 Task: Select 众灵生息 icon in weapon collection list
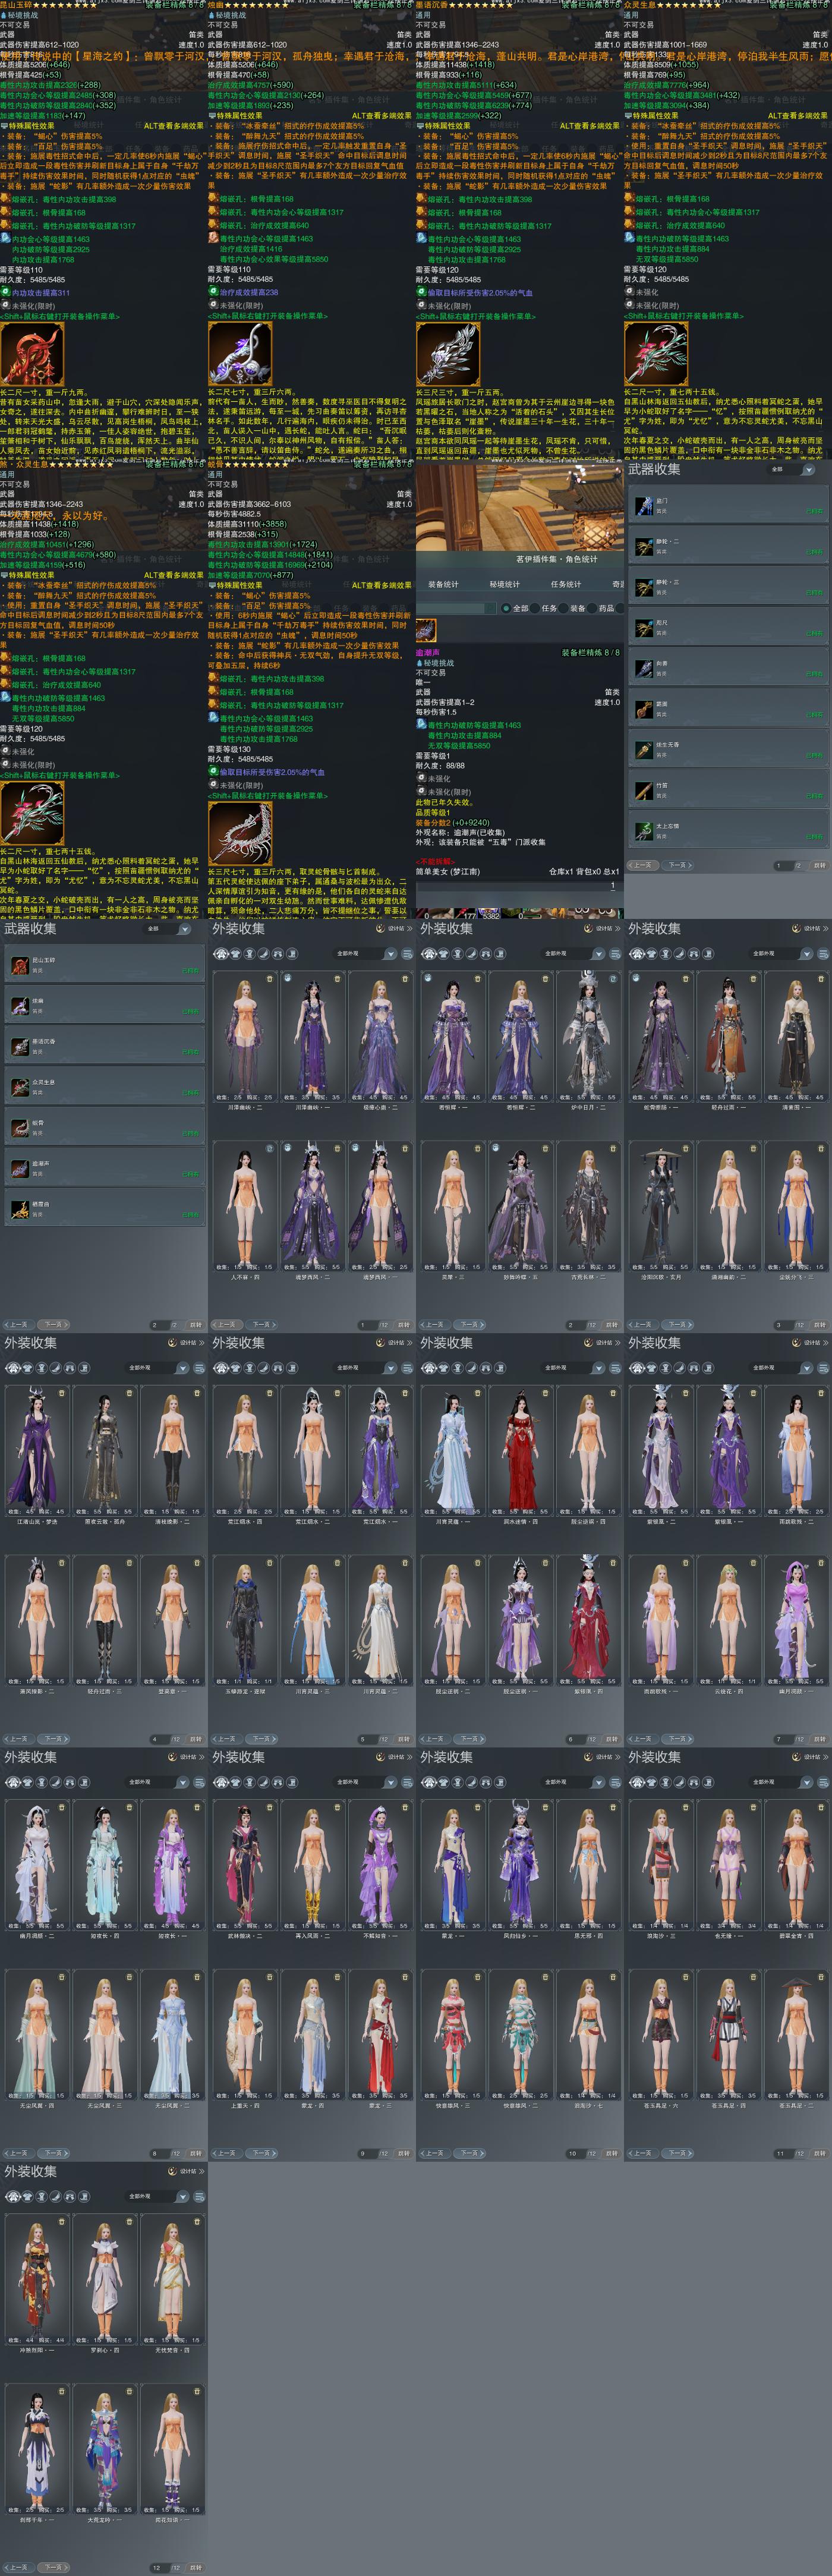click(19, 1087)
